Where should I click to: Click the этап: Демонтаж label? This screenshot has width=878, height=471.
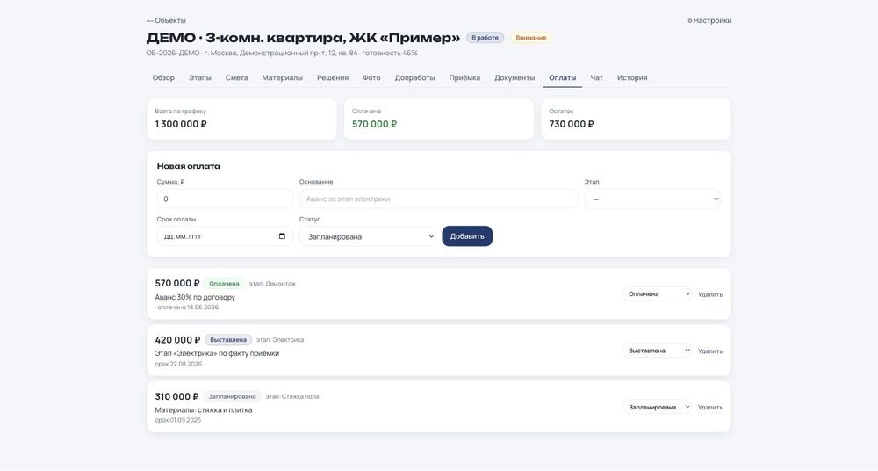[272, 284]
